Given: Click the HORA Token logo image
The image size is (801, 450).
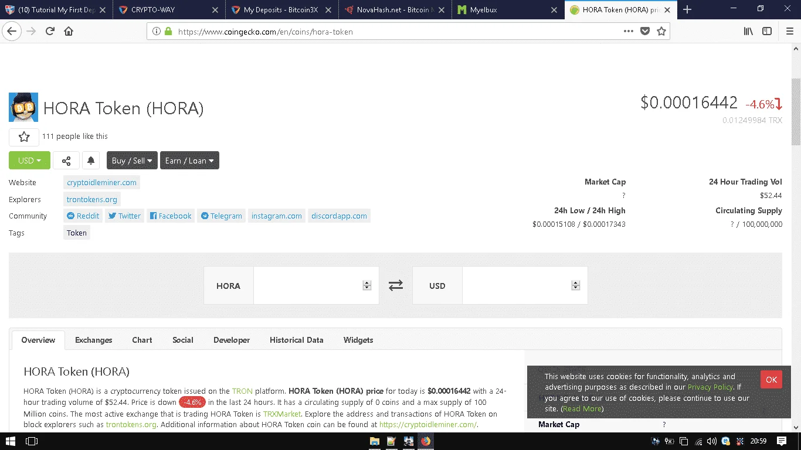Looking at the screenshot, I should 23,107.
